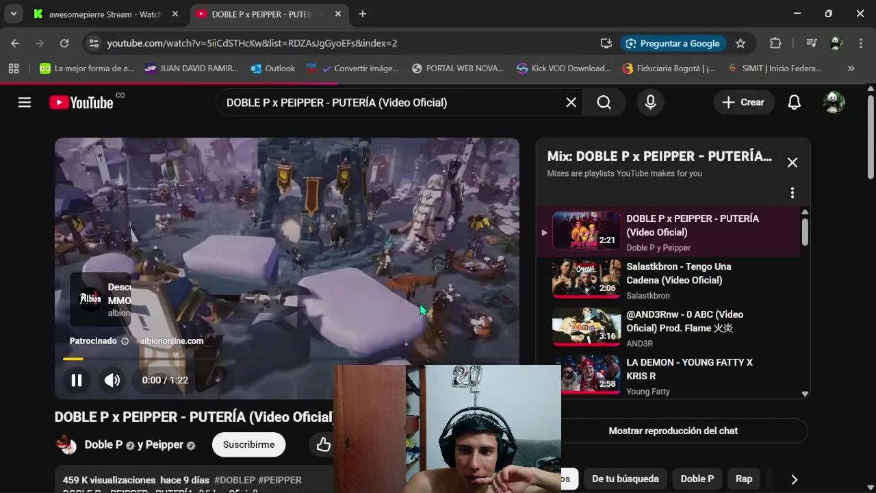The width and height of the screenshot is (876, 493).
Task: Visit albiononline.com ad link
Action: [171, 341]
